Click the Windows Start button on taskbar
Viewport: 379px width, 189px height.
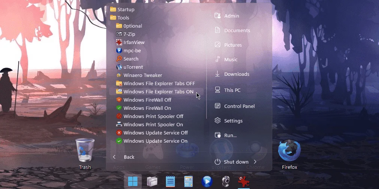click(133, 181)
